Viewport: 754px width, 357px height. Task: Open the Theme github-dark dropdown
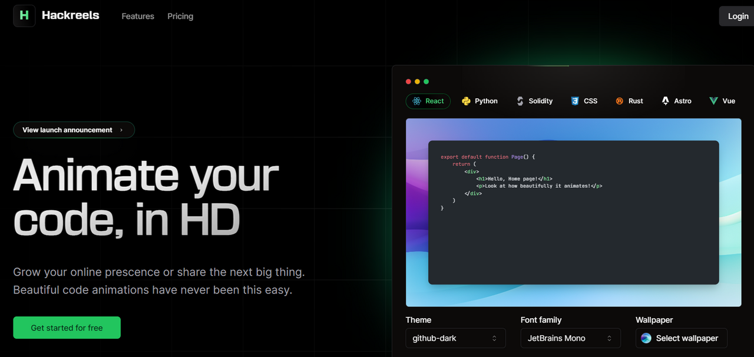455,338
